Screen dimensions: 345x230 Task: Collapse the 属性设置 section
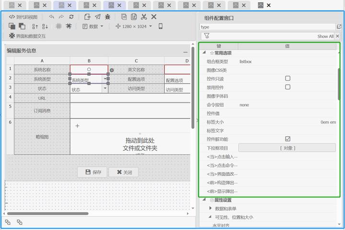(x=204, y=199)
